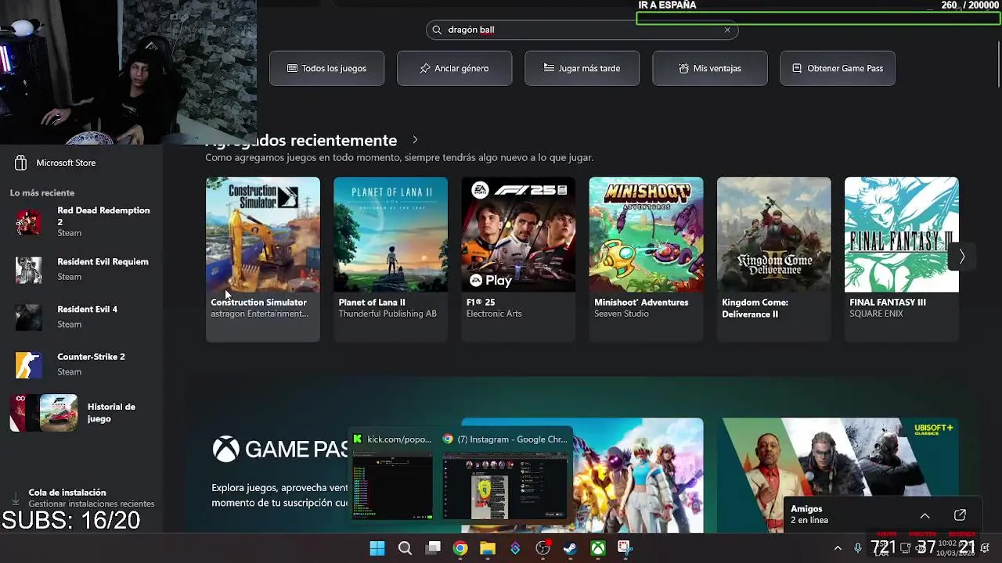Click the microphone tray icon
Viewport: 1002px width, 563px height.
(858, 548)
